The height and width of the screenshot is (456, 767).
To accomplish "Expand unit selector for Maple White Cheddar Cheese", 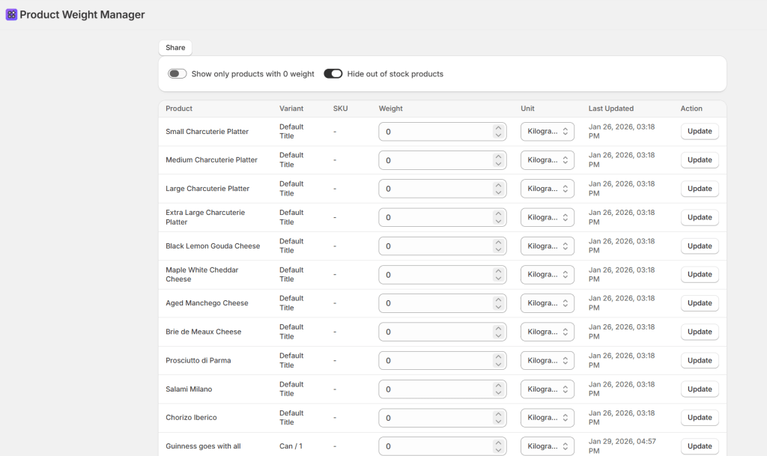I will [x=547, y=275].
